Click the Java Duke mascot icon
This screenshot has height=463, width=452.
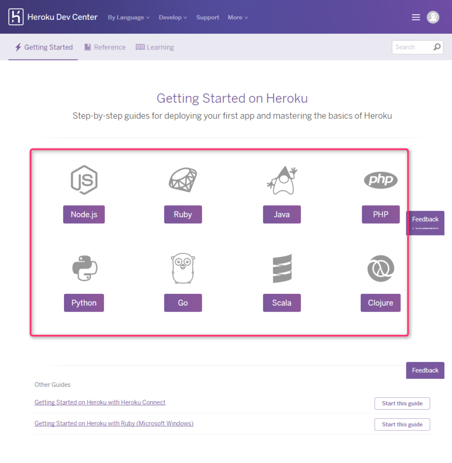point(282,180)
